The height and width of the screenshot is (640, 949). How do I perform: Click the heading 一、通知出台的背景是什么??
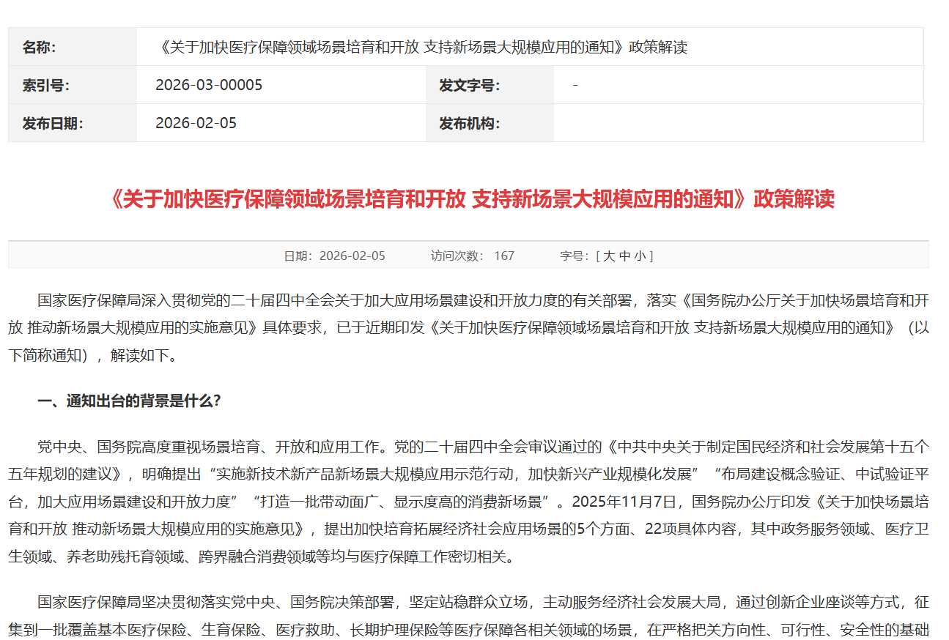(129, 401)
